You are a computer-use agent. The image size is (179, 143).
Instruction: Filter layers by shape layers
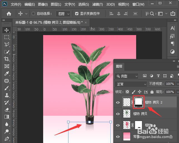[165, 76]
